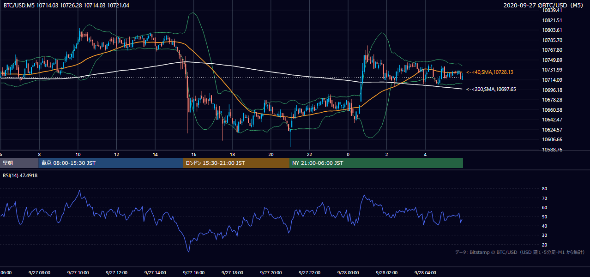The image size is (590, 277).
Task: Select the 東京 08:00-15:30 JST session bar
Action: (x=111, y=163)
